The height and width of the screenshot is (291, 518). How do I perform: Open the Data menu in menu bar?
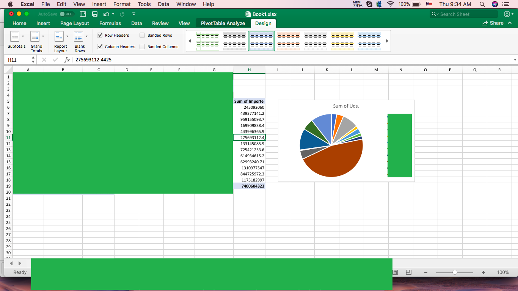click(x=163, y=4)
